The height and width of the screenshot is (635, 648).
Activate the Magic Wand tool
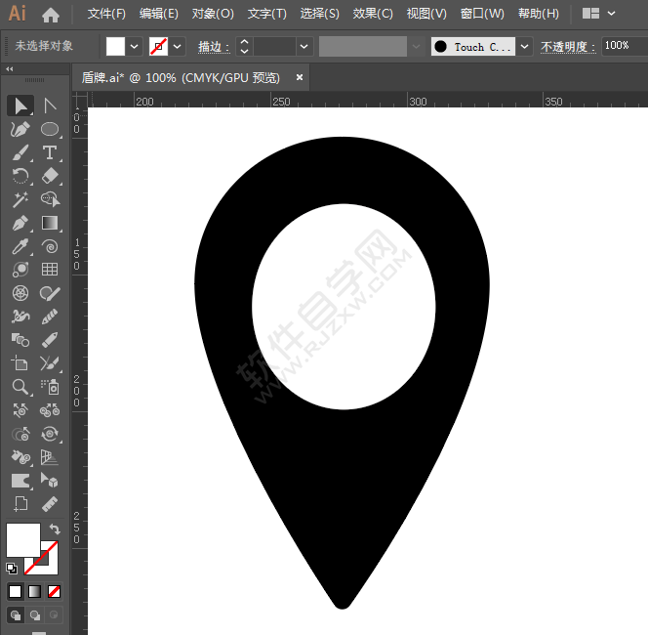[x=20, y=199]
